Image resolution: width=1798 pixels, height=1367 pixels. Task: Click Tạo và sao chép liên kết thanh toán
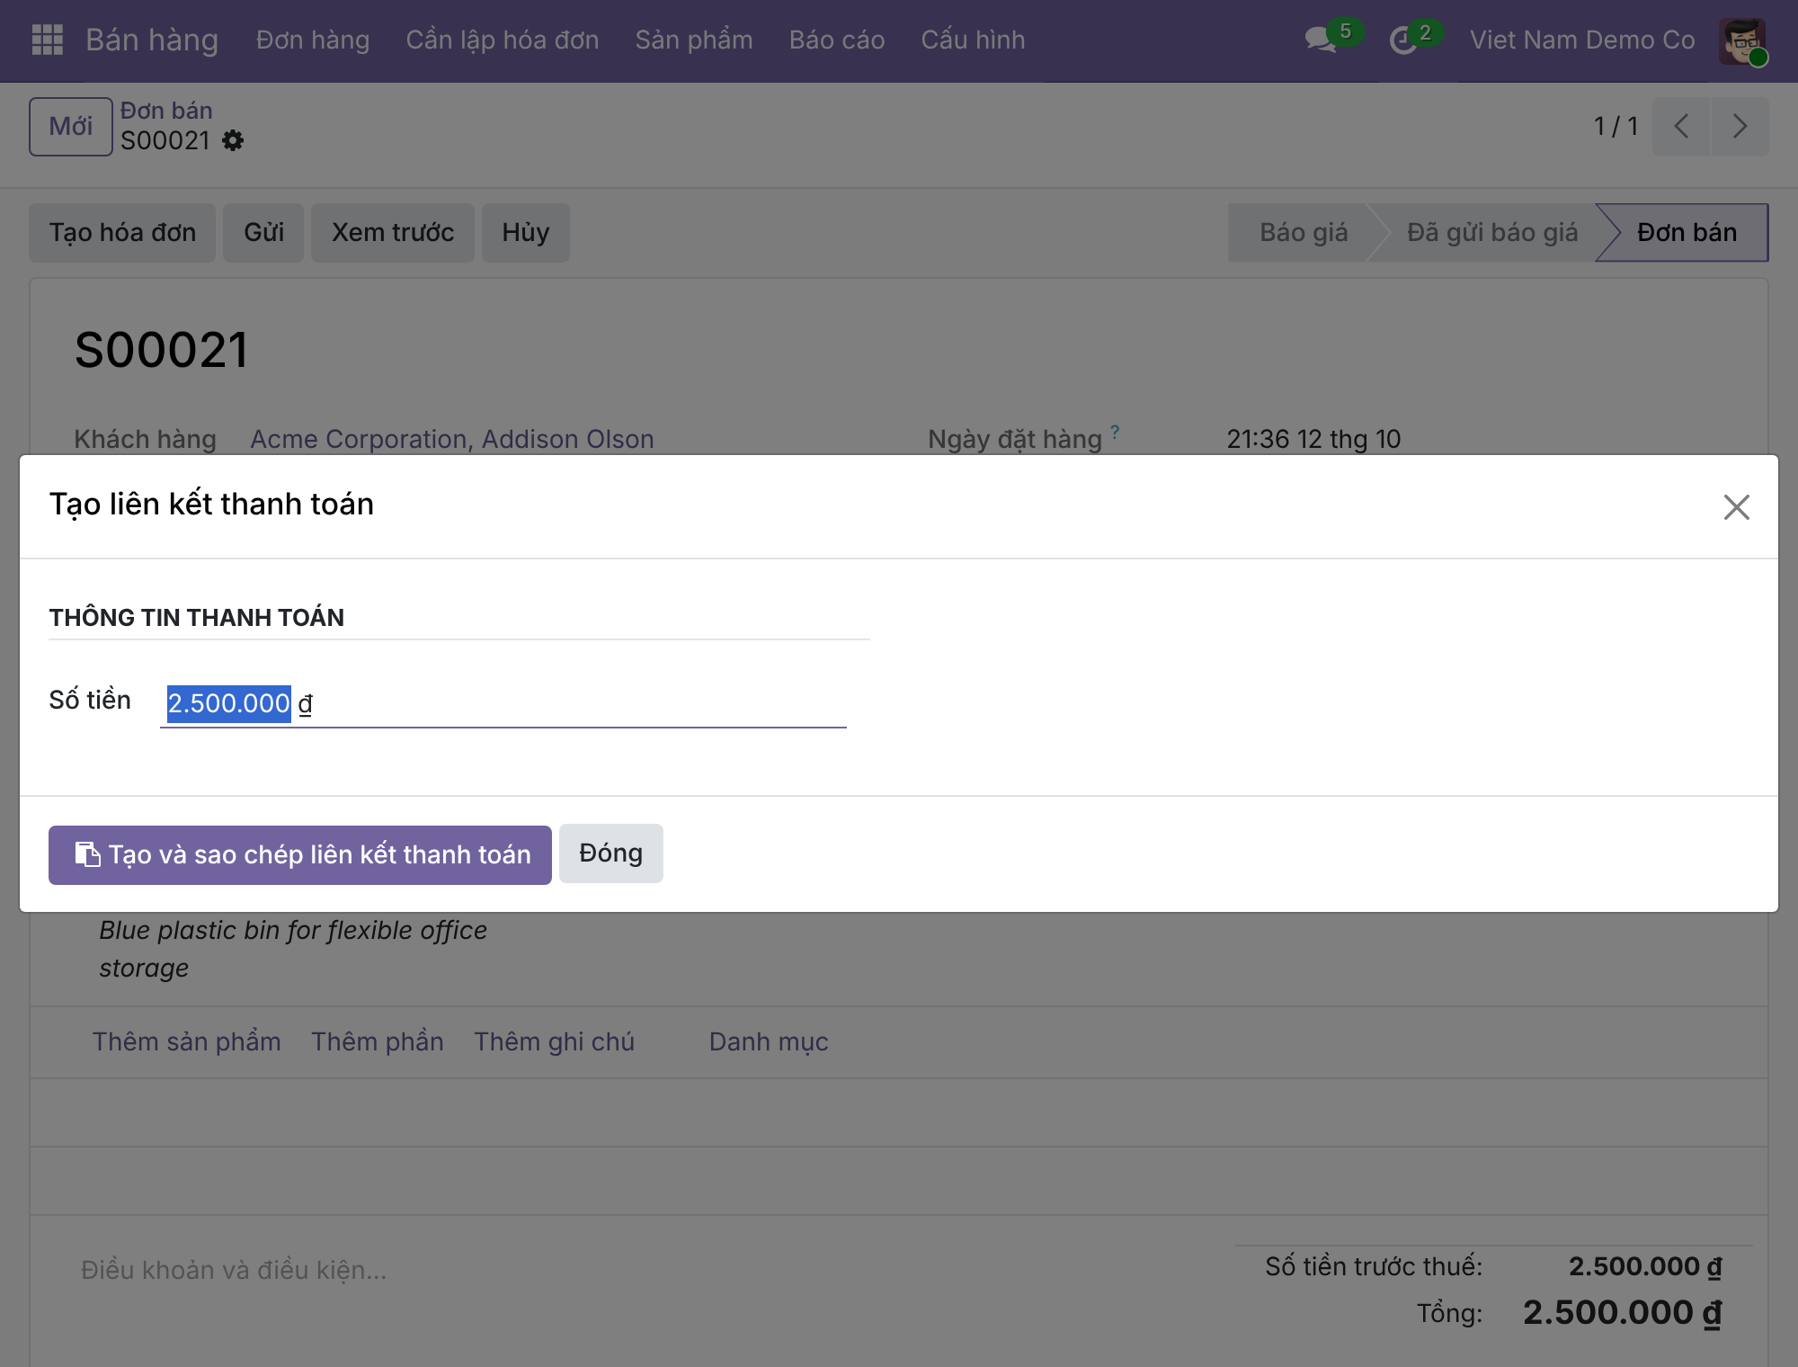300,854
